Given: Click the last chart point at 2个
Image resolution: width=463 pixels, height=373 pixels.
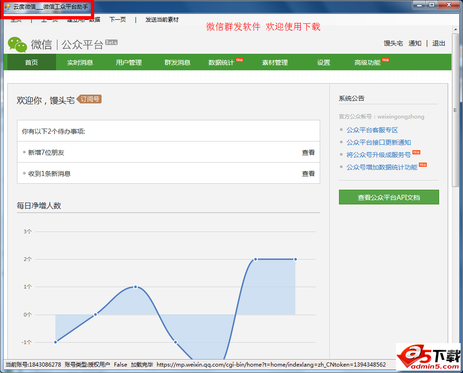Looking at the screenshot, I should (295, 259).
